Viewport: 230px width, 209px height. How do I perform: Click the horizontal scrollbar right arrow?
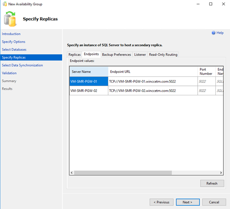click(221, 173)
